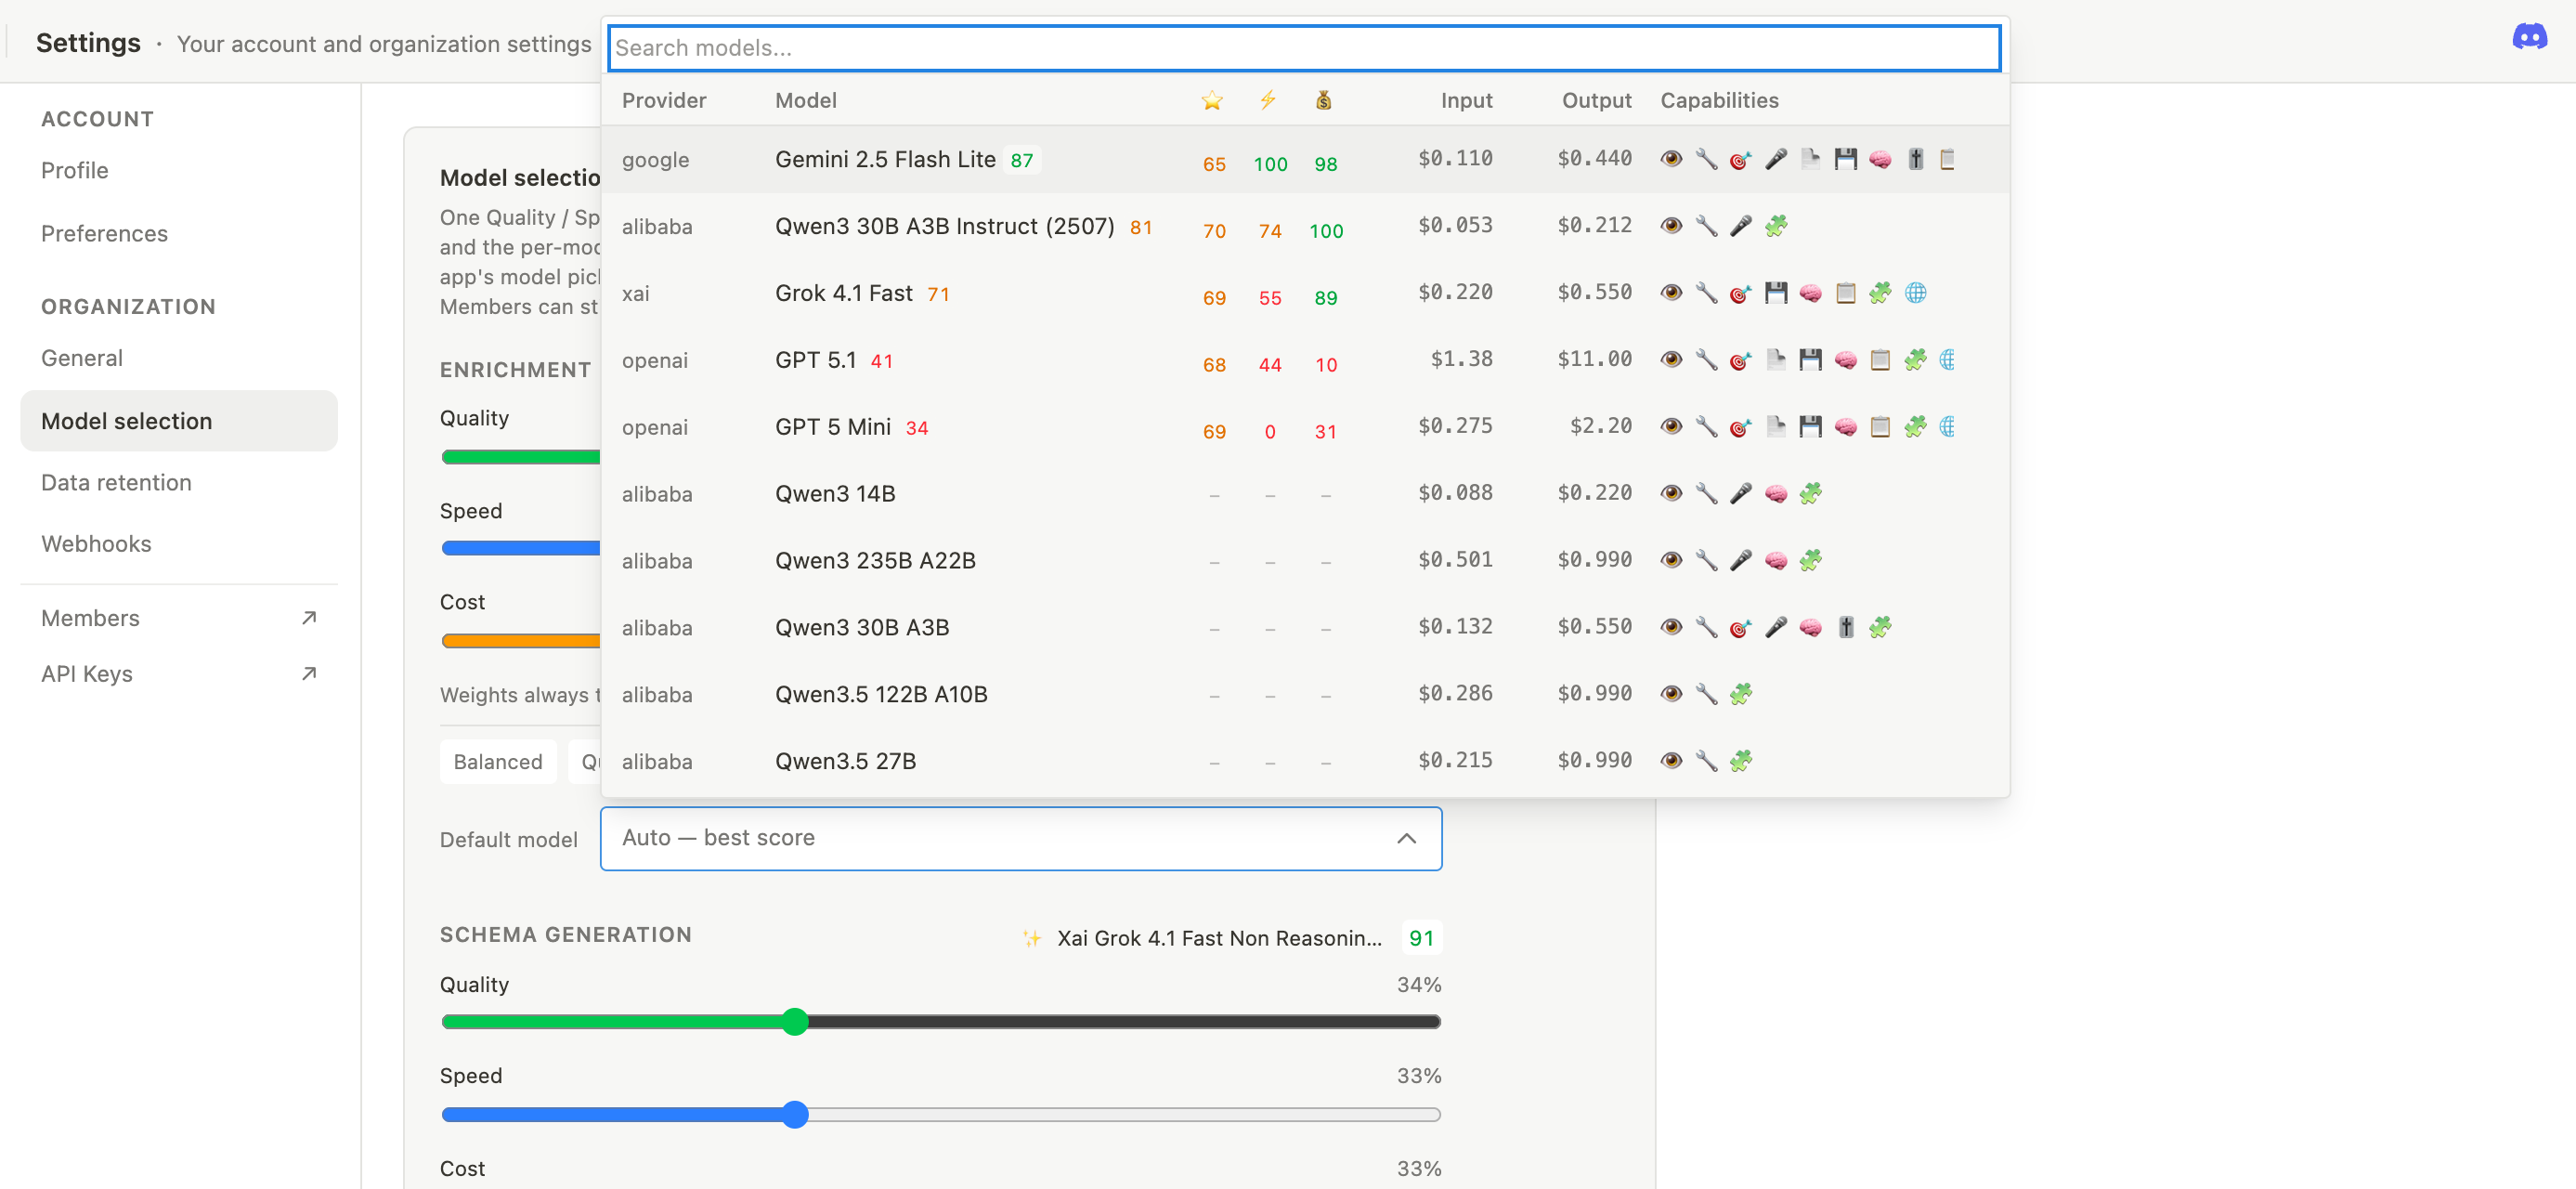Select Qwen3.5 122B A10B from the list
2576x1189 pixels.
coord(1304,694)
